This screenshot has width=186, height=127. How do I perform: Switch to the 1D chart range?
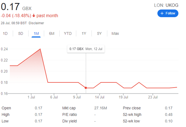coord(5,34)
